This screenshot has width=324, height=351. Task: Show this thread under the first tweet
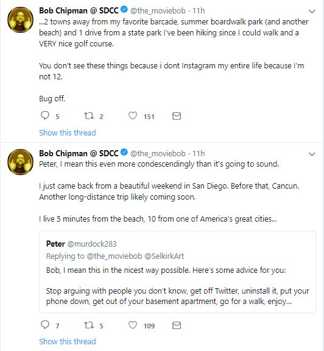(68, 132)
